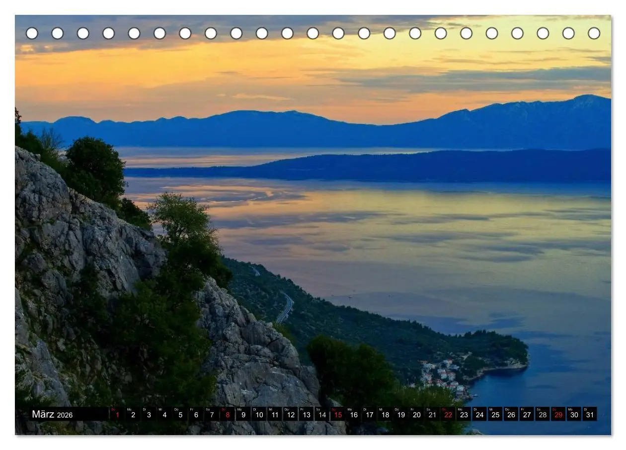Select Sunday 1 in the calendar strip
Screen dimensions: 626x450
click(117, 414)
